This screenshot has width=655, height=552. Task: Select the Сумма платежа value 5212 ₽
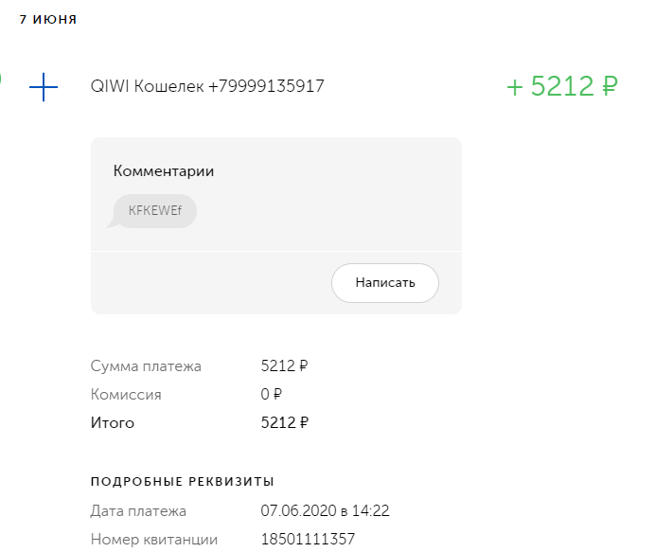pos(285,365)
